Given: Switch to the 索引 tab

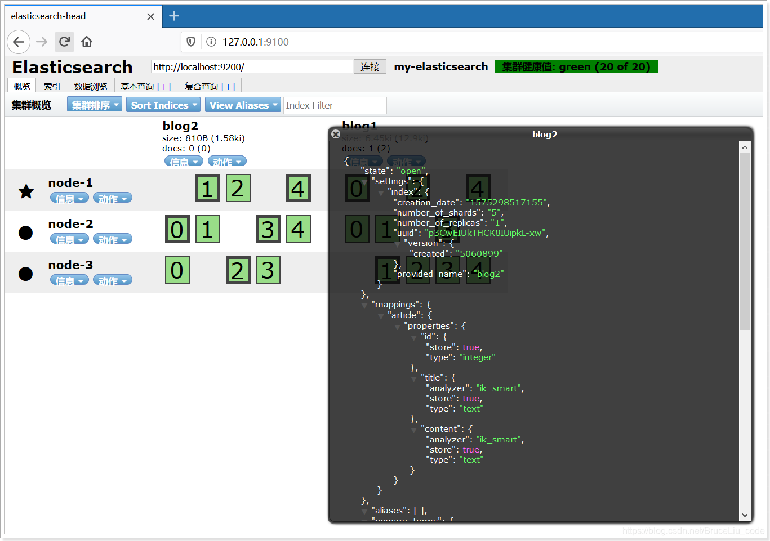Looking at the screenshot, I should click(52, 86).
